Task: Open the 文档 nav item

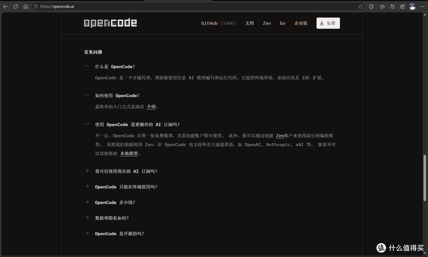Action: coord(250,23)
